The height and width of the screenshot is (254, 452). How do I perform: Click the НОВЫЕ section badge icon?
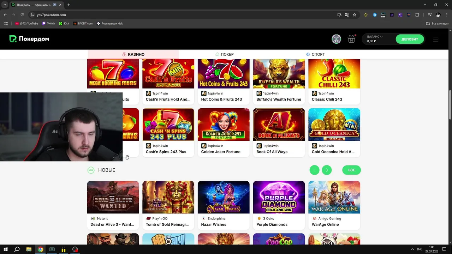tap(91, 170)
